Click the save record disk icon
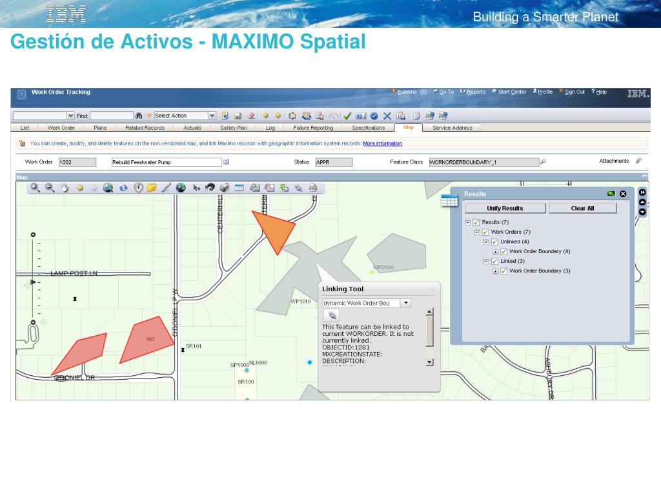Viewport: 661px width, 496px height. coord(238,116)
